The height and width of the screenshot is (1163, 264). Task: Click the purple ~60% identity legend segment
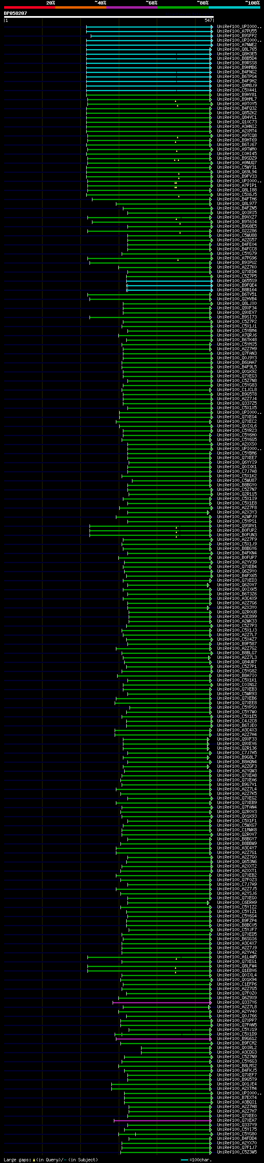tap(132, 7)
